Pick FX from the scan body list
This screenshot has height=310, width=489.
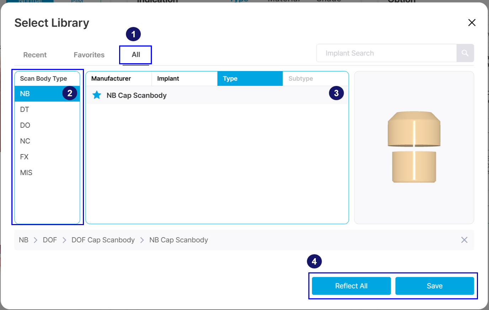(x=47, y=157)
